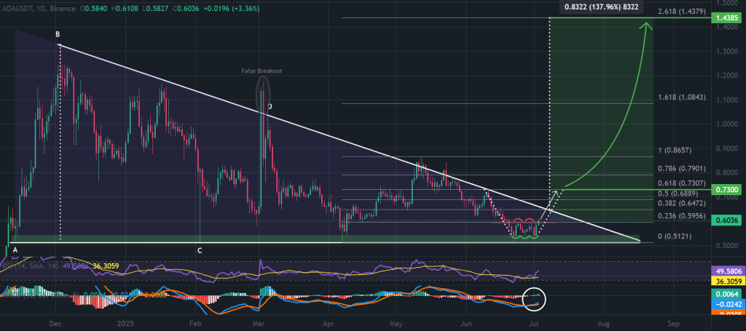This screenshot has height=331, width=746.
Task: Click the Sep label on time axis
Action: pyautogui.click(x=672, y=323)
